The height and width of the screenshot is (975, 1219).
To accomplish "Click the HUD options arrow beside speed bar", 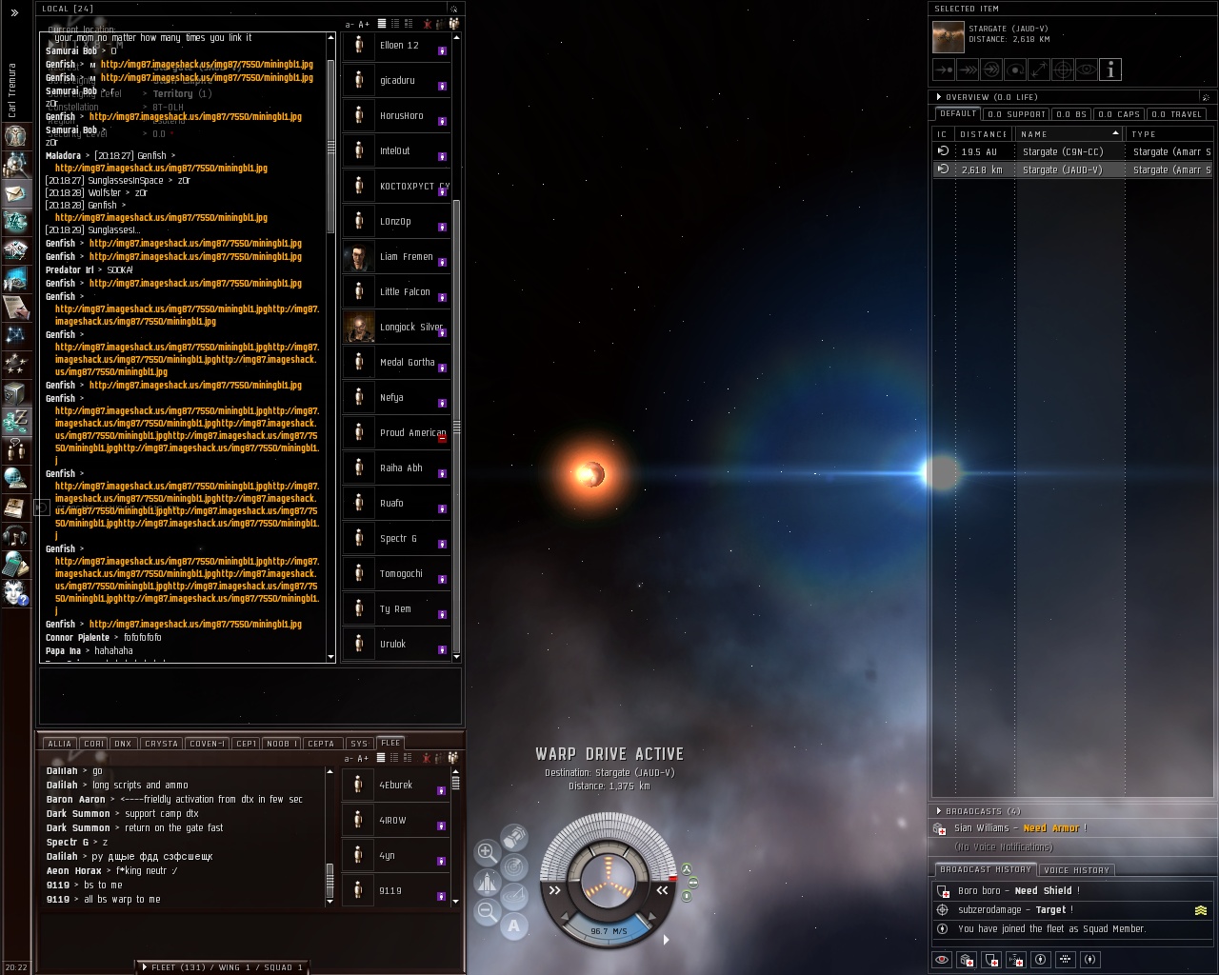I will click(666, 940).
